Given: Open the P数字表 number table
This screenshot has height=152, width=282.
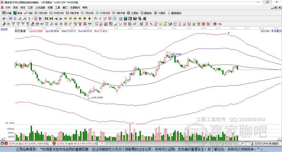Looking at the screenshot, I should (72, 13).
